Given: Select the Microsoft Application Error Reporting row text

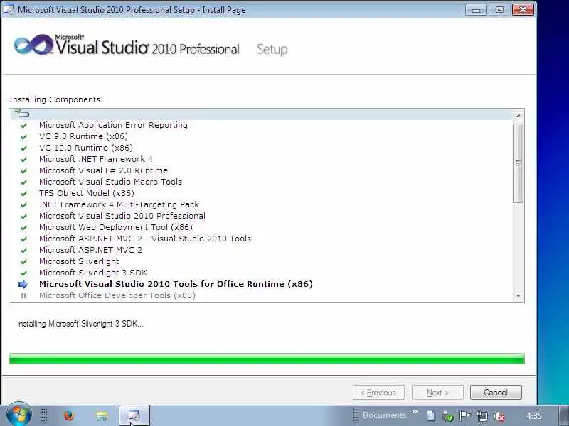Looking at the screenshot, I should 113,125.
